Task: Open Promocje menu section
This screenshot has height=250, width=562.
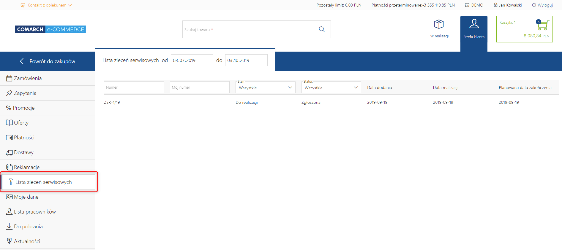Action: click(x=48, y=108)
